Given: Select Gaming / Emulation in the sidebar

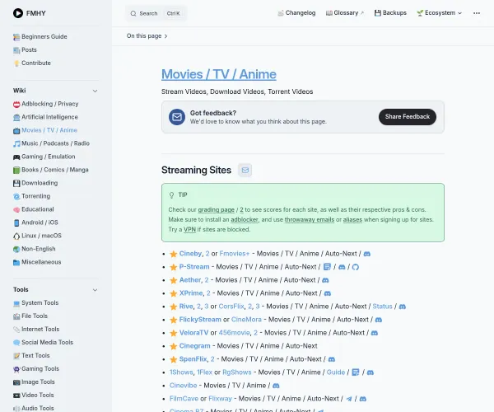Looking at the screenshot, I should [x=49, y=157].
